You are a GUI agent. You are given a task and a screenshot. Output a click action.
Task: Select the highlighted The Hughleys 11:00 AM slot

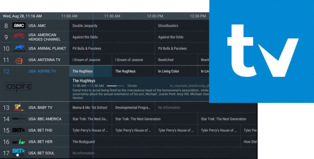(x=91, y=71)
